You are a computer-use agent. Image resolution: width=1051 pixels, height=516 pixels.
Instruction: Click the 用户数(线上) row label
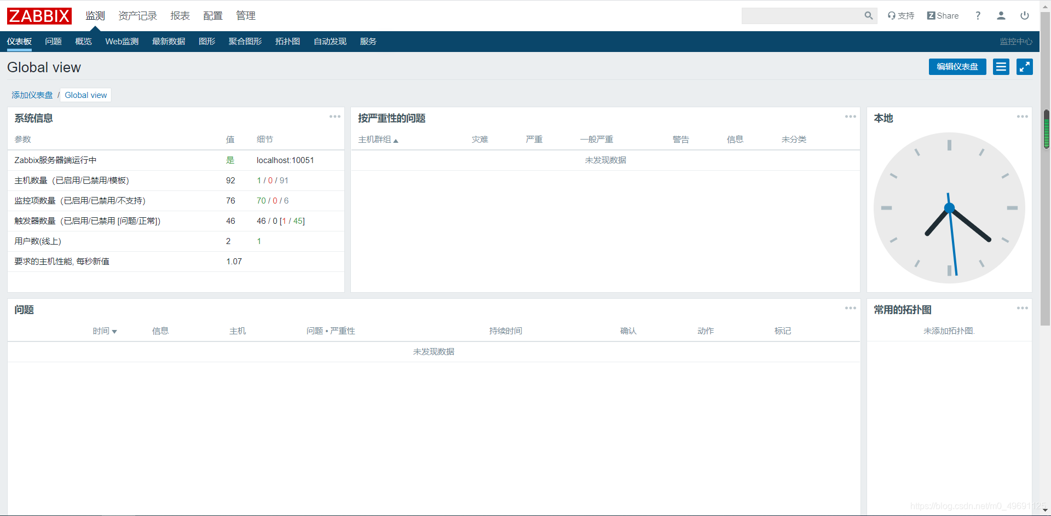click(38, 241)
